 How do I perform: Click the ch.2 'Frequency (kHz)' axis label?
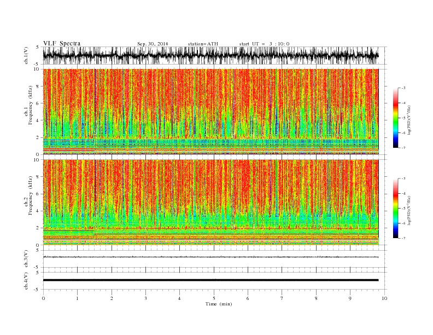[30, 196]
